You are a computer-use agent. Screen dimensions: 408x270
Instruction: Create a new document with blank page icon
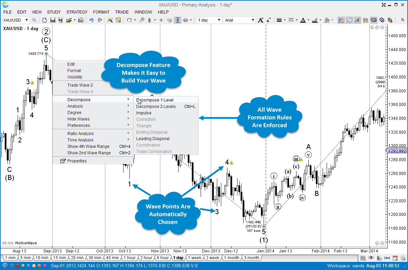coord(44,20)
